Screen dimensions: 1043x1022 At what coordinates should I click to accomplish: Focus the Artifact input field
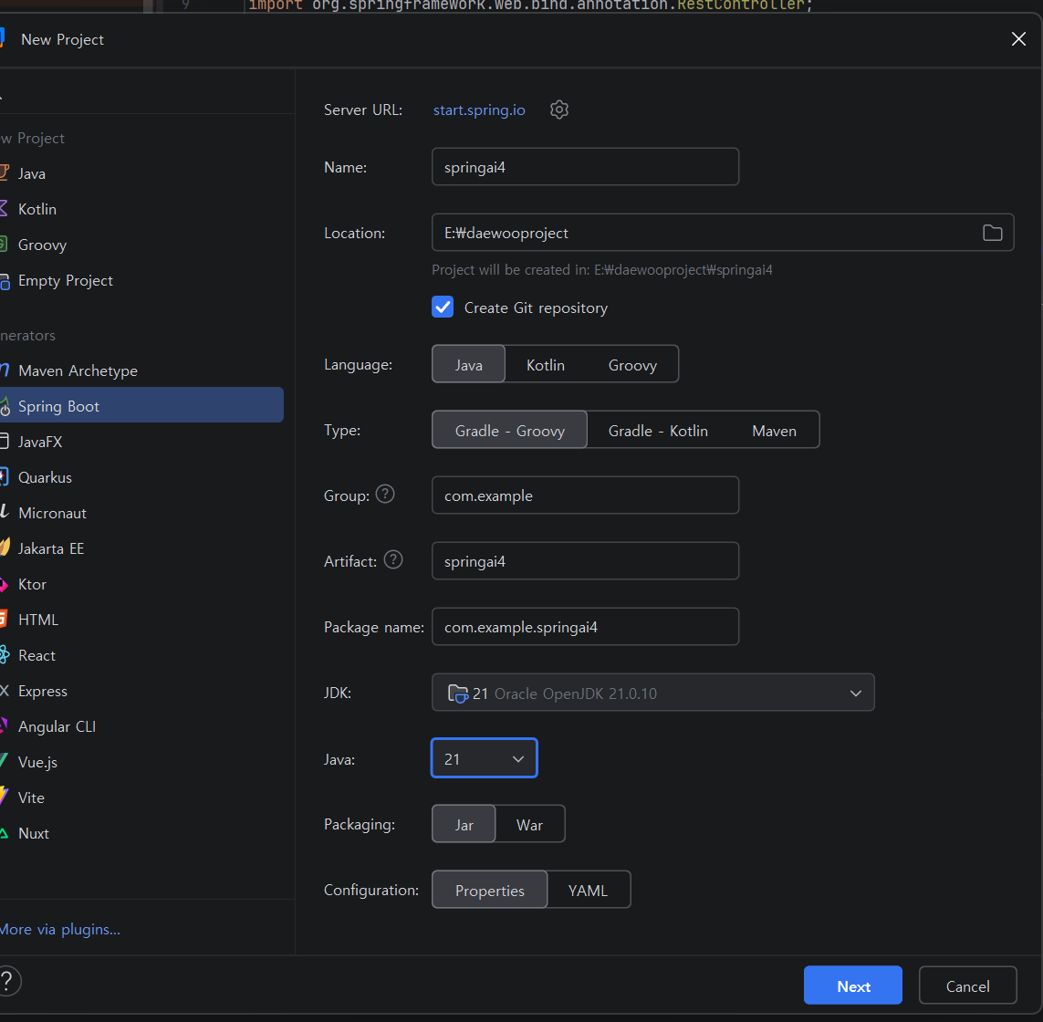click(x=585, y=561)
